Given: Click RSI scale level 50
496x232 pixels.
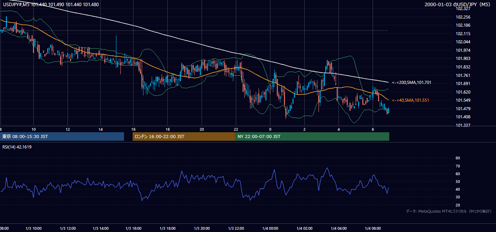Looking at the screenshot, I should (458, 181).
